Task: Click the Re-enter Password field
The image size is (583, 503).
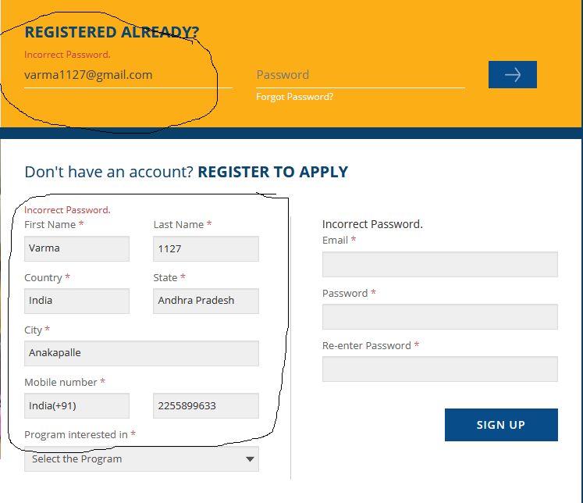Action: (439, 369)
